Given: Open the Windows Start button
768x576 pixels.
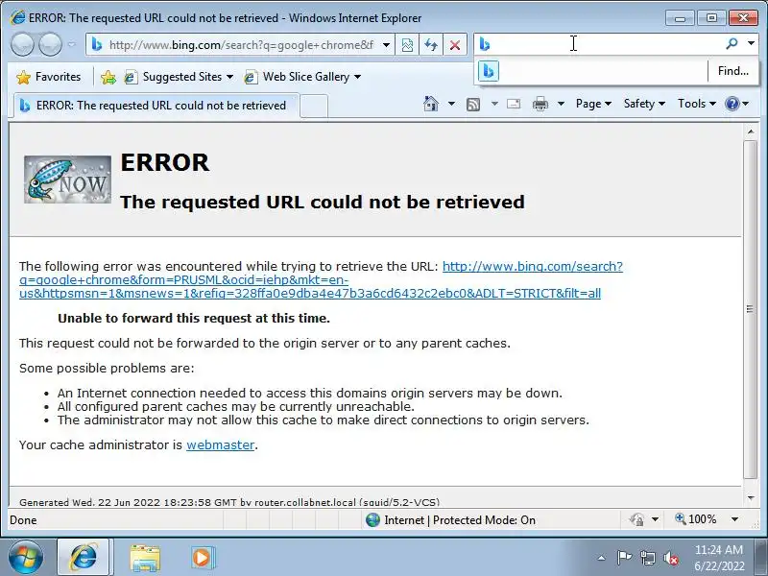Looking at the screenshot, I should point(25,558).
